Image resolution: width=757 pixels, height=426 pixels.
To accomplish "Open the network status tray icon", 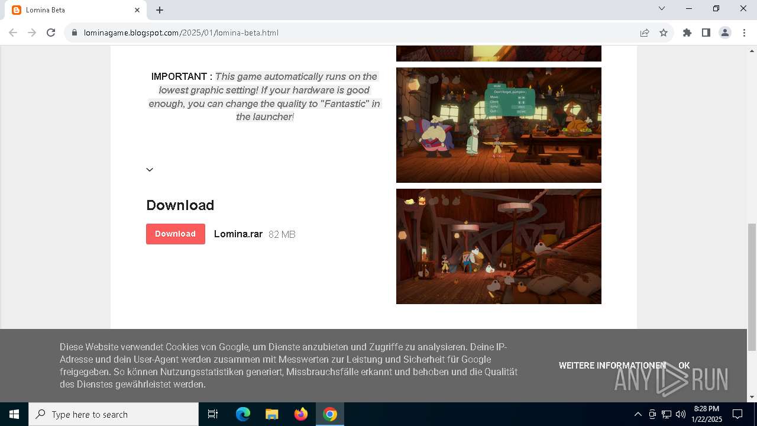I will 666,414.
